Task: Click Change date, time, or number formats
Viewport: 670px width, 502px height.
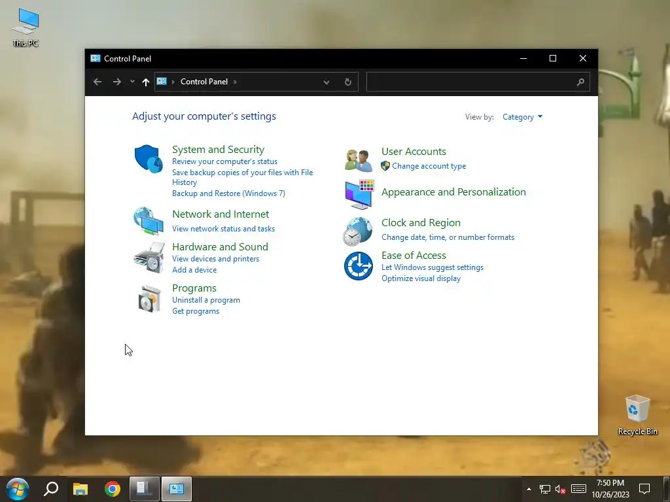Action: click(448, 237)
